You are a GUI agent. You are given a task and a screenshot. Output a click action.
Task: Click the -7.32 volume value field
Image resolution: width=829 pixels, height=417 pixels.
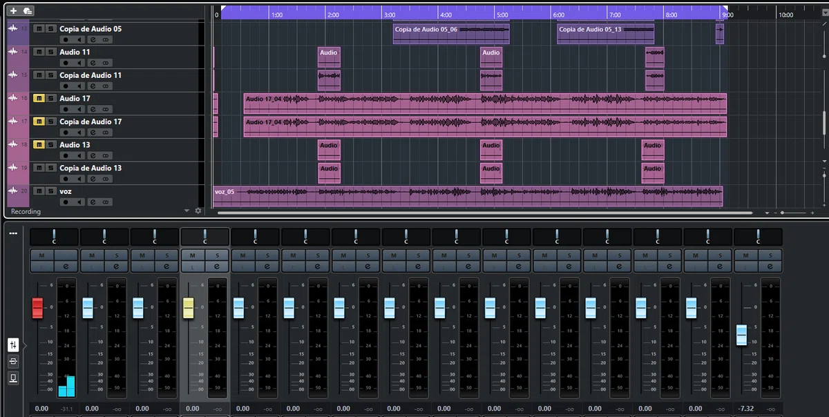coord(745,409)
